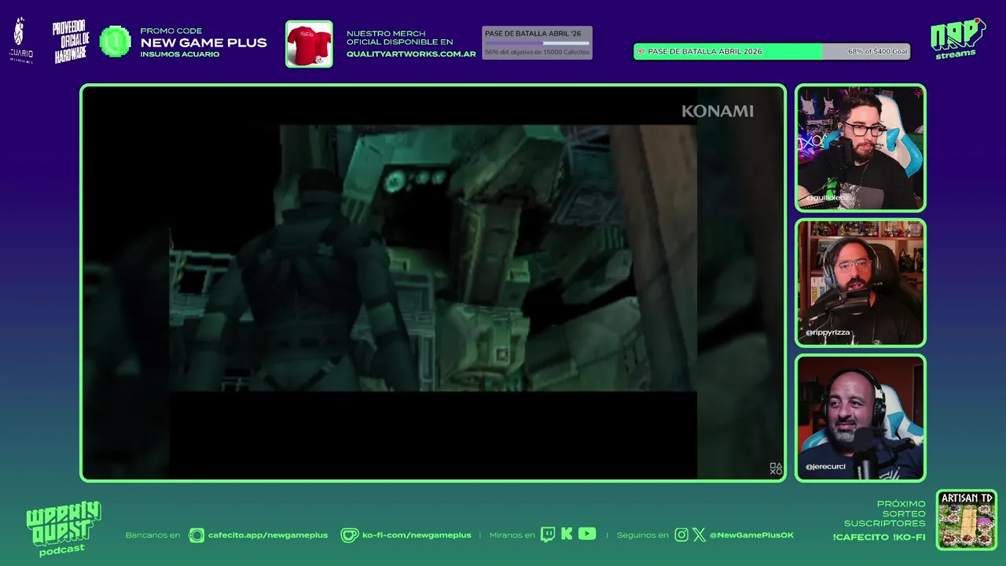
Task: Open the Artisan TD game thumbnail
Action: tap(967, 520)
